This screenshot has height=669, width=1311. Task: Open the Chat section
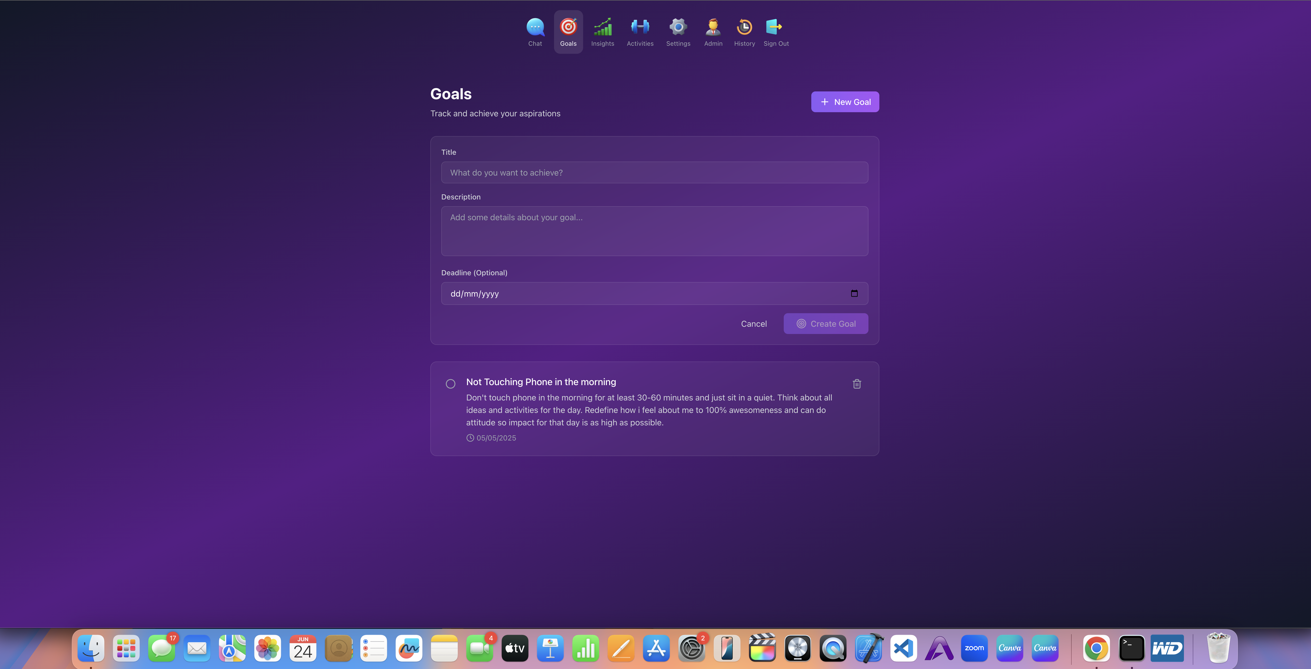(535, 32)
